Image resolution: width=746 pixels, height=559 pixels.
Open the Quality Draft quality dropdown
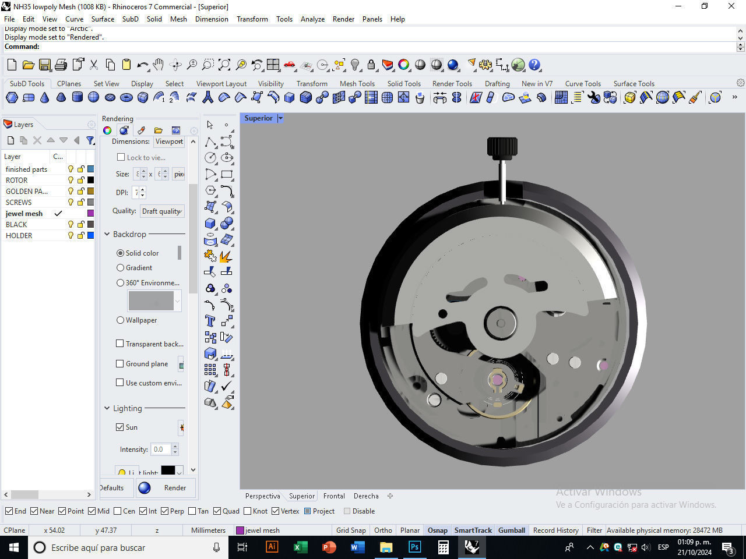(163, 211)
